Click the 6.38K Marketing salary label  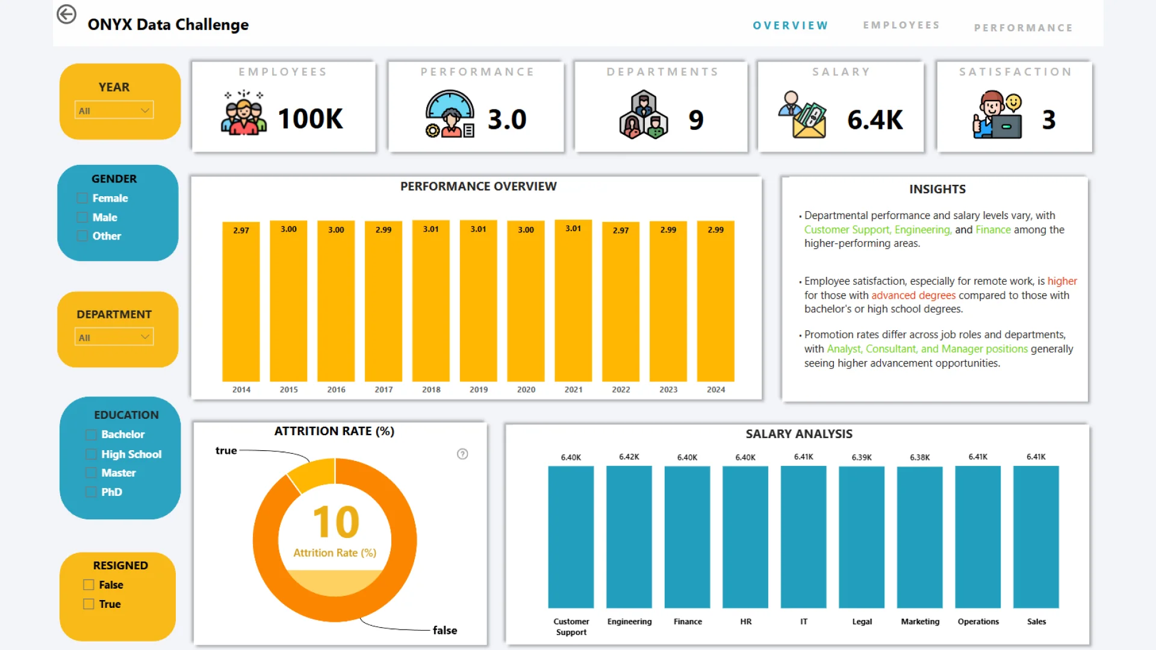point(920,457)
